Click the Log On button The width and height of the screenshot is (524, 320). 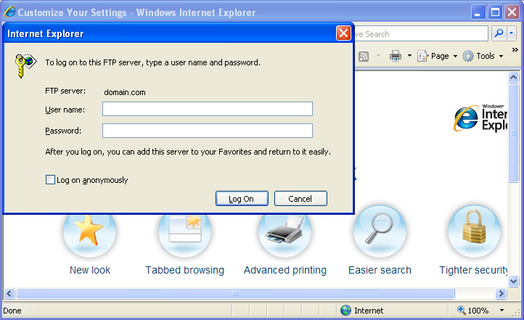point(242,199)
